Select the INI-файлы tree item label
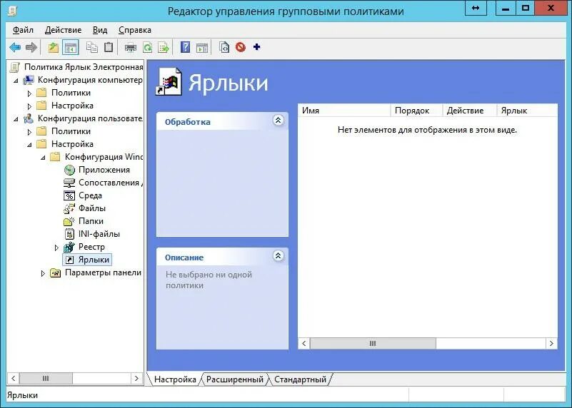 (99, 234)
